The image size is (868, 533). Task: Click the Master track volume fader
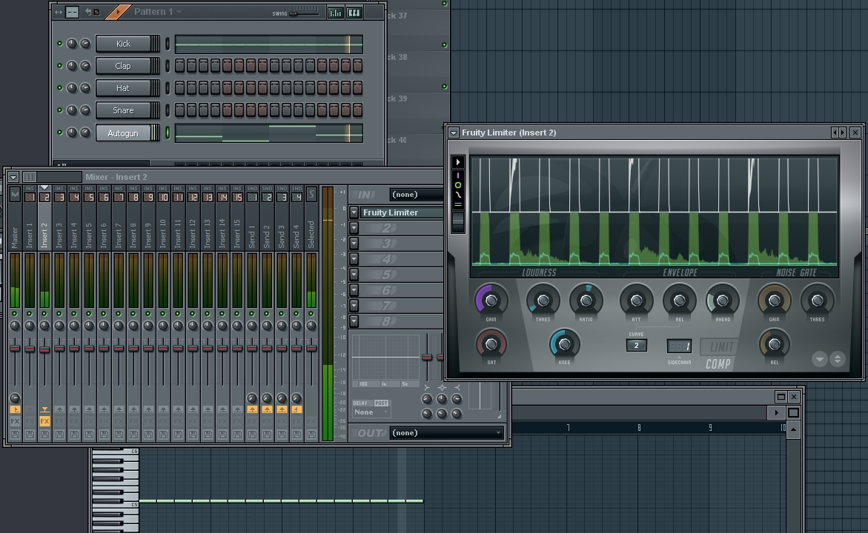[15, 349]
